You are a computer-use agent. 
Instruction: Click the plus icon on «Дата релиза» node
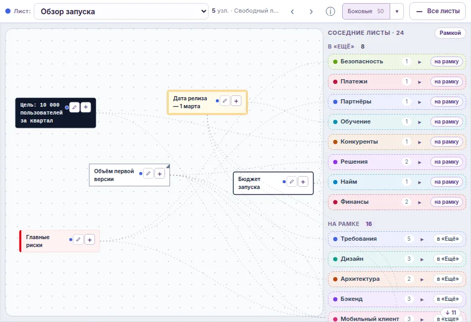237,101
